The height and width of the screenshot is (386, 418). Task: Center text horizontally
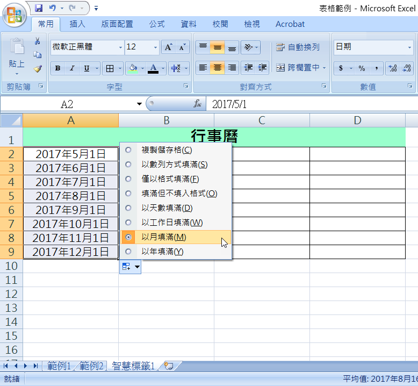pos(217,68)
